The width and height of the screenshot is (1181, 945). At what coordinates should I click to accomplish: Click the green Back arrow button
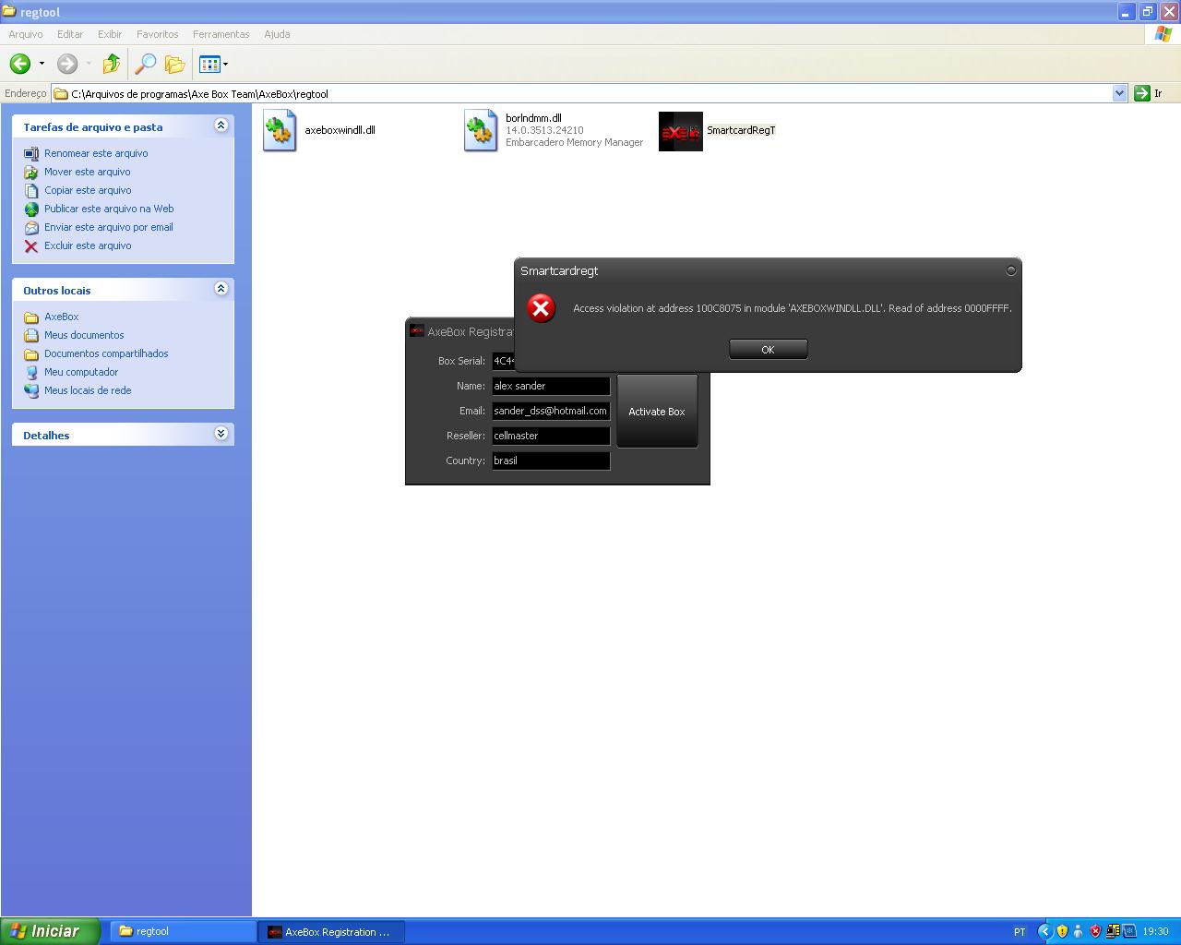click(20, 64)
